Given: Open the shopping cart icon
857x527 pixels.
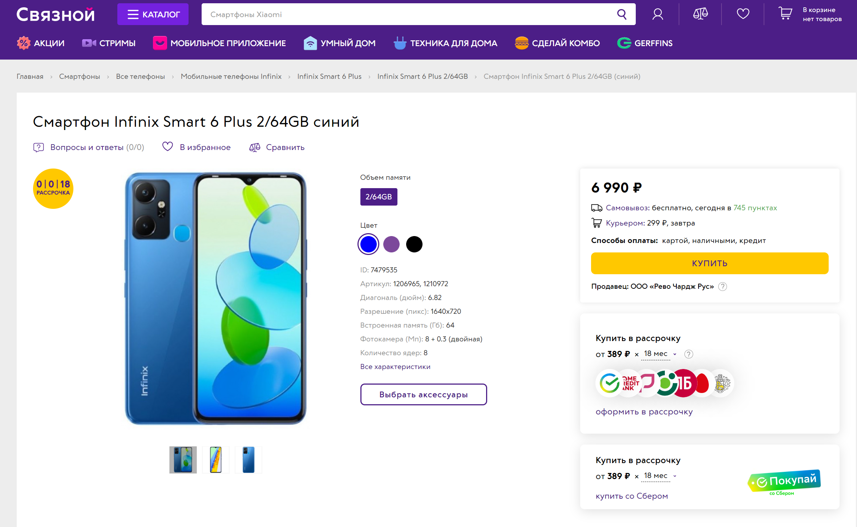Looking at the screenshot, I should (785, 14).
